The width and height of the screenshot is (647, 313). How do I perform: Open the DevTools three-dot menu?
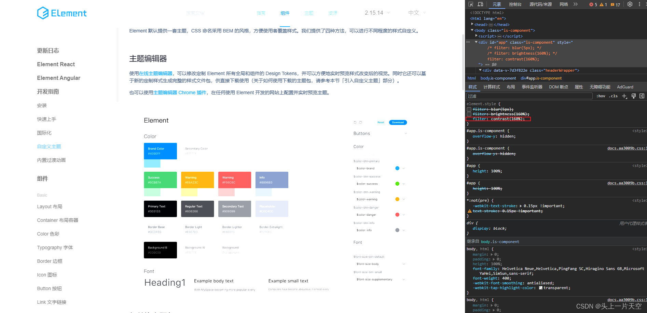point(640,4)
